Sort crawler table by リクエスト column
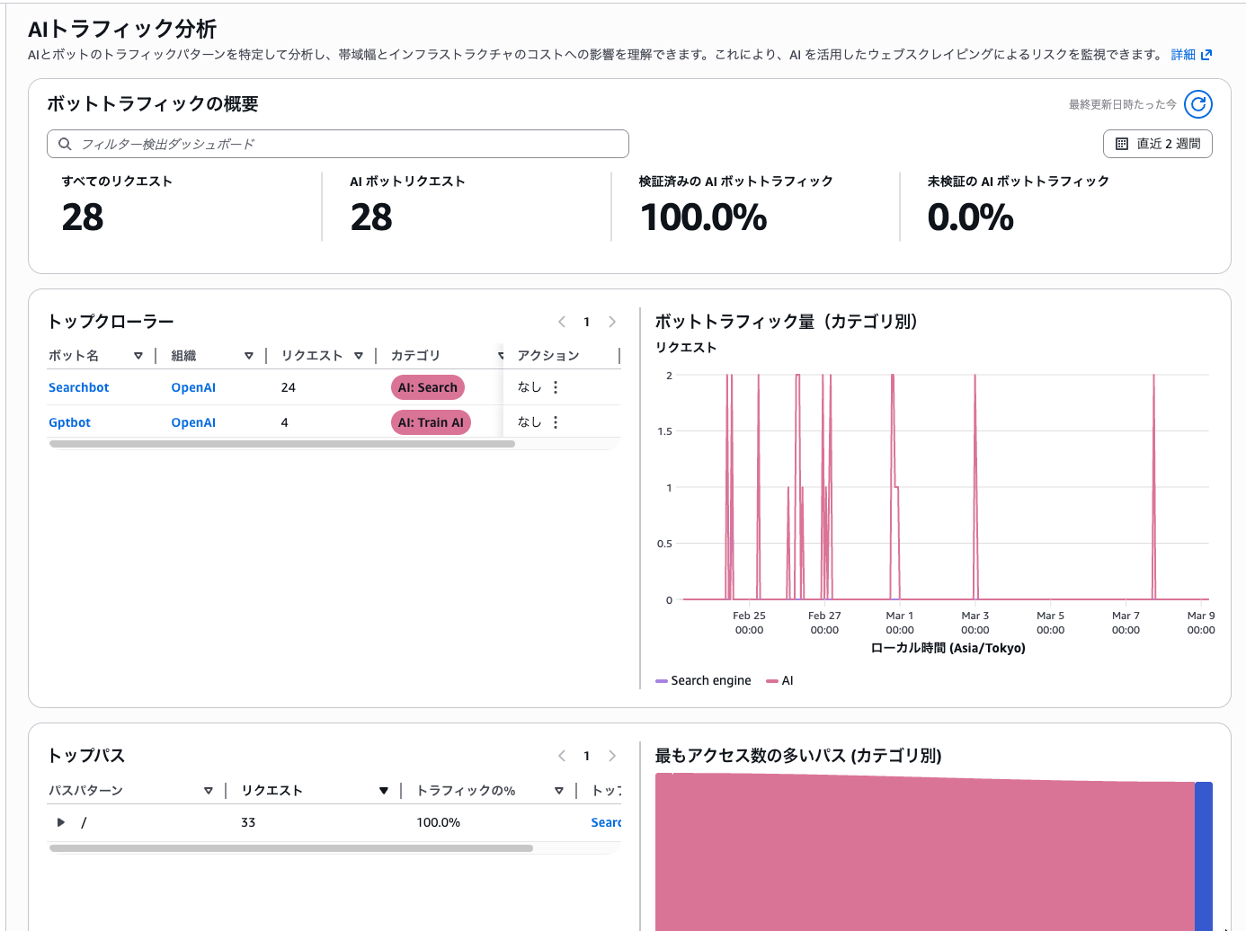The image size is (1246, 931). coord(358,356)
